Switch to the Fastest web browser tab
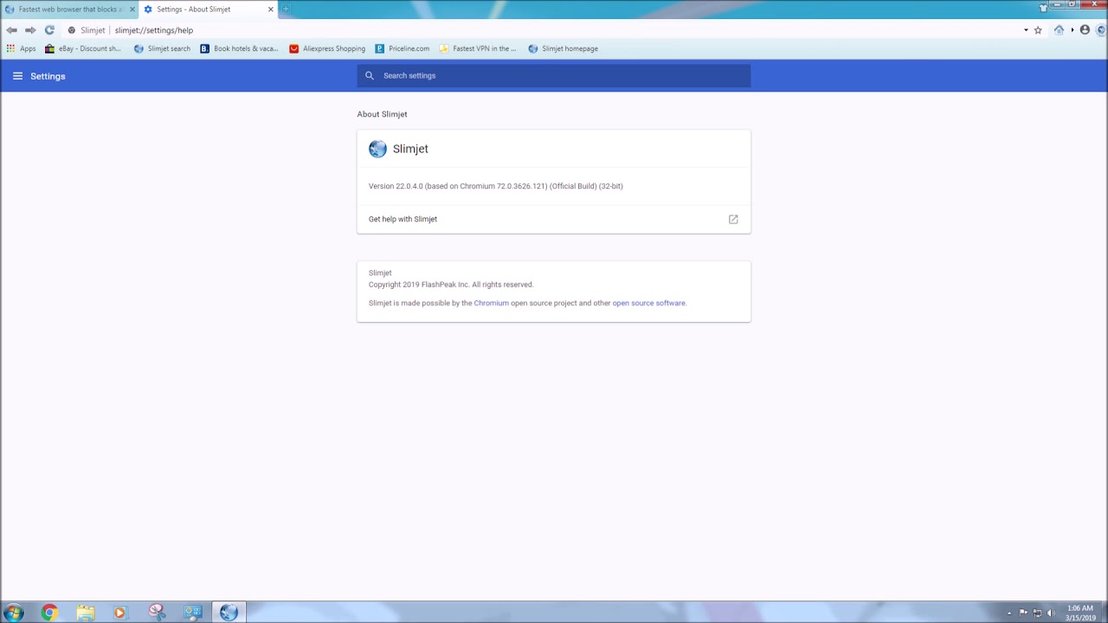This screenshot has height=623, width=1108. coord(68,10)
